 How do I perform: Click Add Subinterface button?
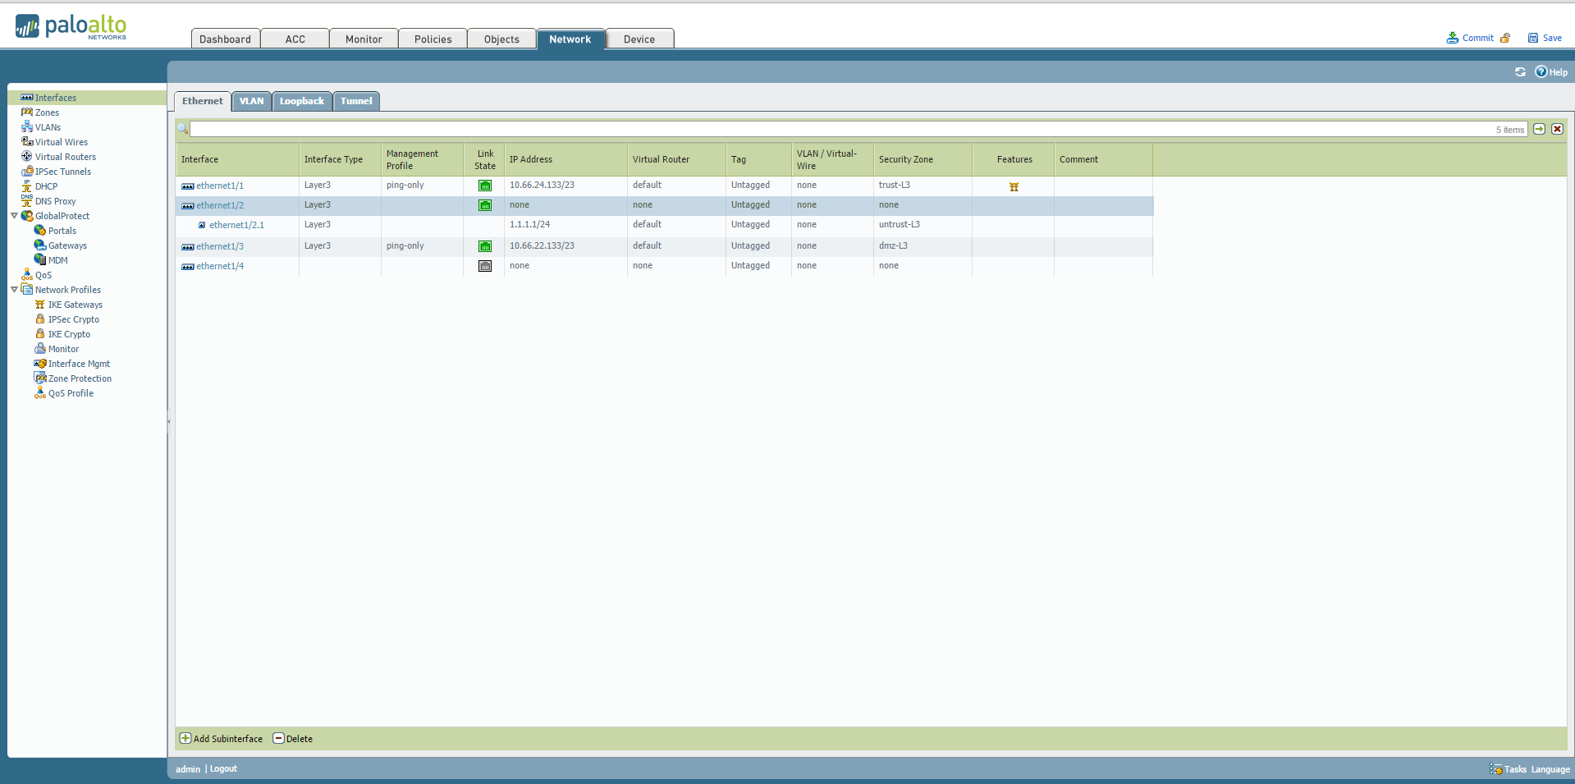(x=222, y=739)
